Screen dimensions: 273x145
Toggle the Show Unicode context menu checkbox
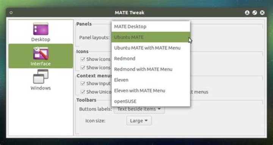pyautogui.click(x=83, y=92)
